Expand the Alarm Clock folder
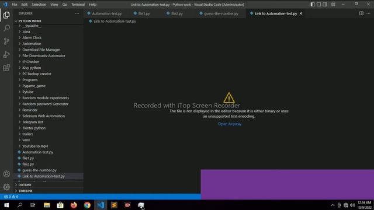This screenshot has height=210, width=374. [x=32, y=37]
